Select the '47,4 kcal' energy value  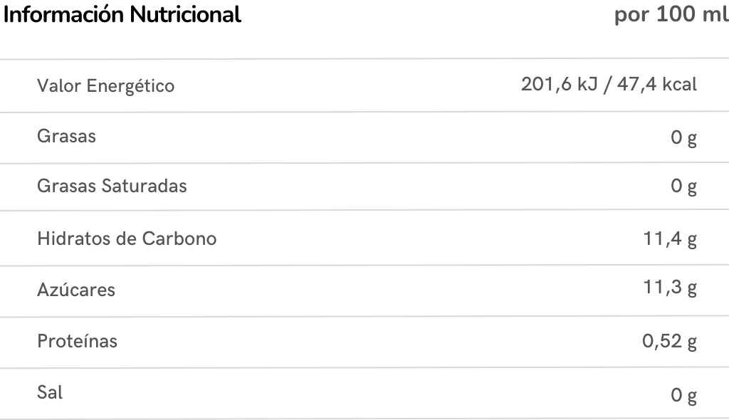[659, 85]
